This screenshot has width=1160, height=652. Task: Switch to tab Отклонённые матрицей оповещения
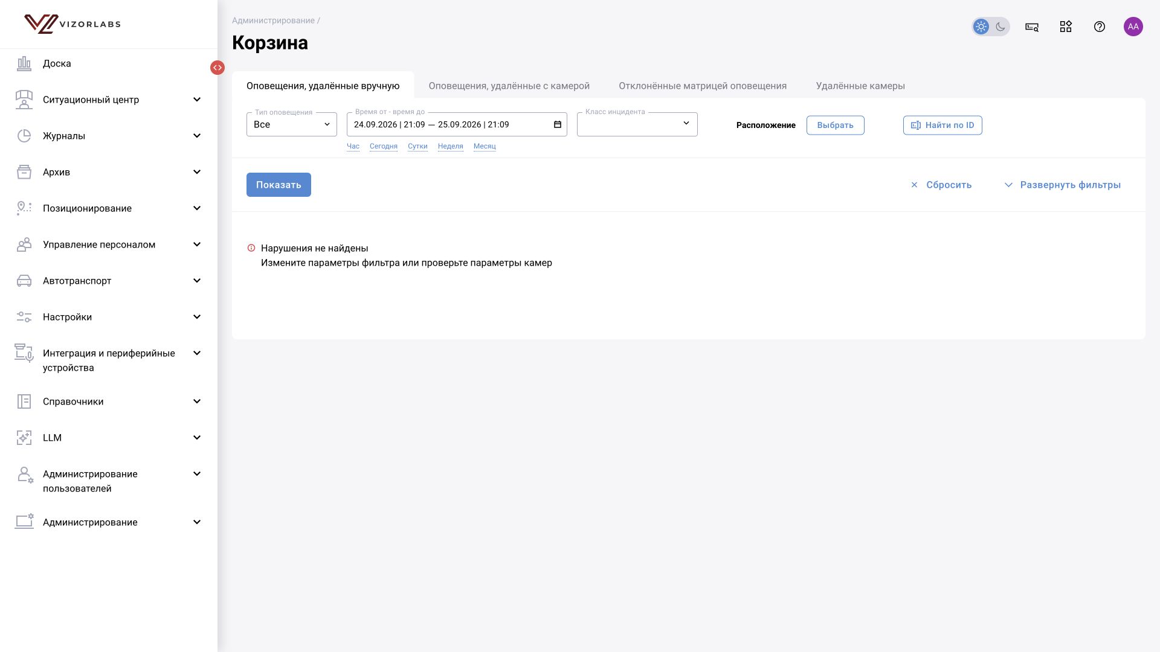coord(703,86)
